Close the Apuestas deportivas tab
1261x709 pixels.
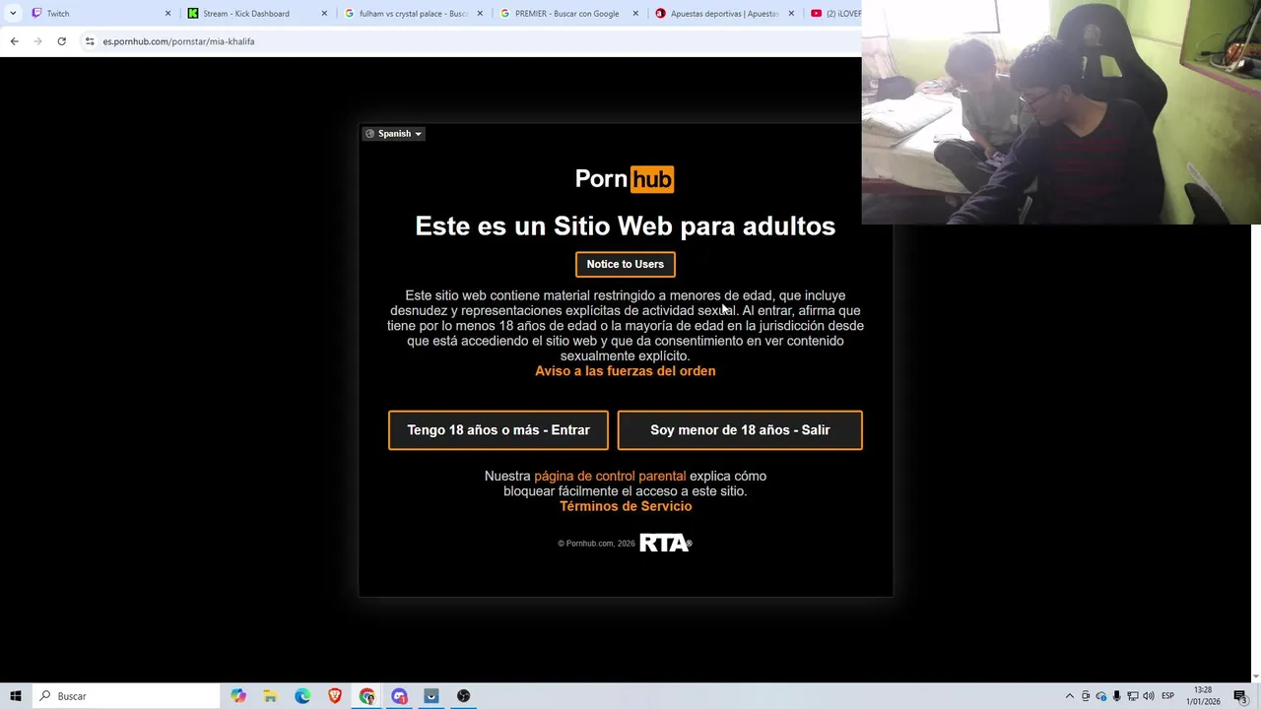coord(791,14)
